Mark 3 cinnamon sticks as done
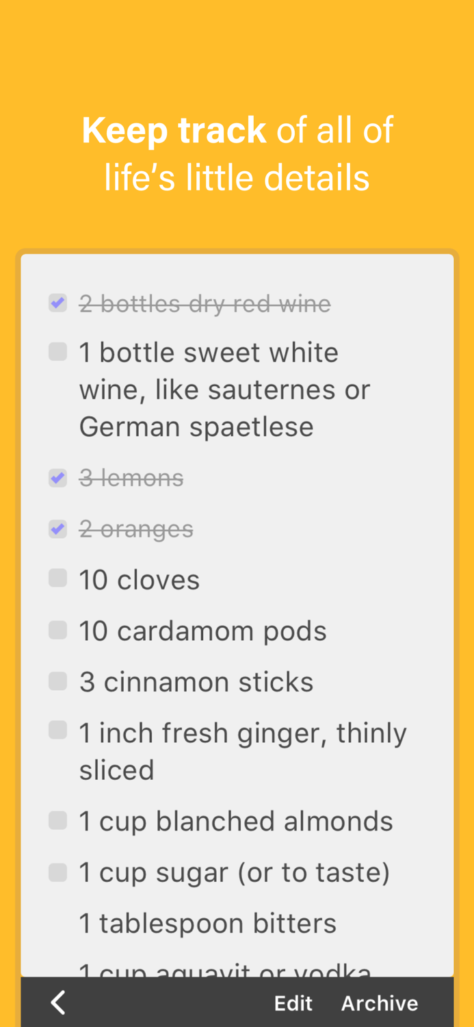Viewport: 474px width, 1027px height. [58, 681]
